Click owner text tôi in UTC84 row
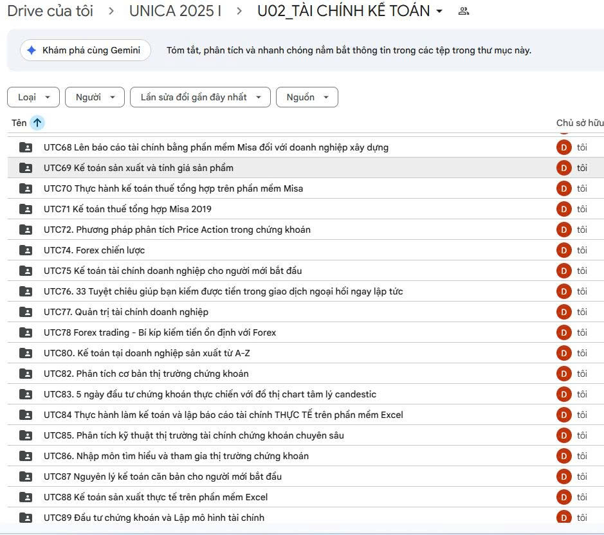The height and width of the screenshot is (535, 604). point(581,415)
